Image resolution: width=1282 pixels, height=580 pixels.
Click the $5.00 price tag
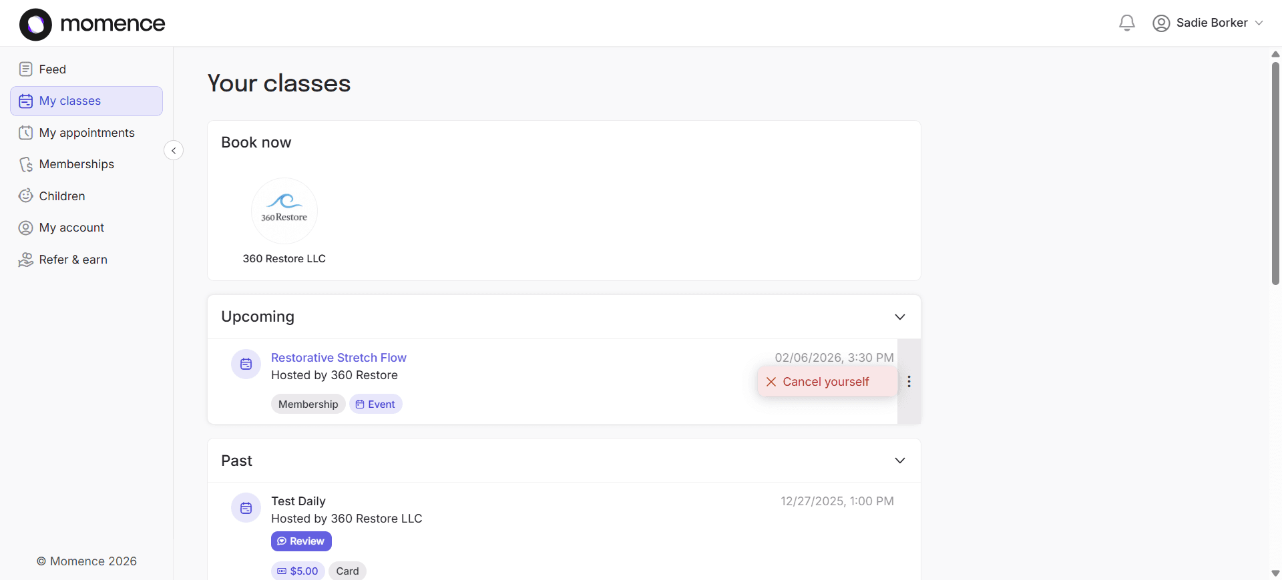coord(298,571)
